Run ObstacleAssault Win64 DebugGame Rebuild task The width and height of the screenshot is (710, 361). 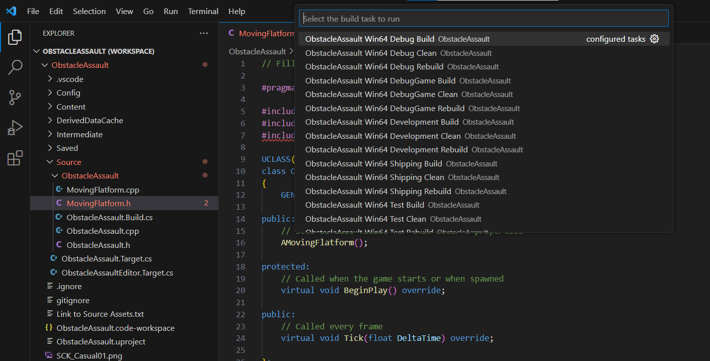[484, 108]
